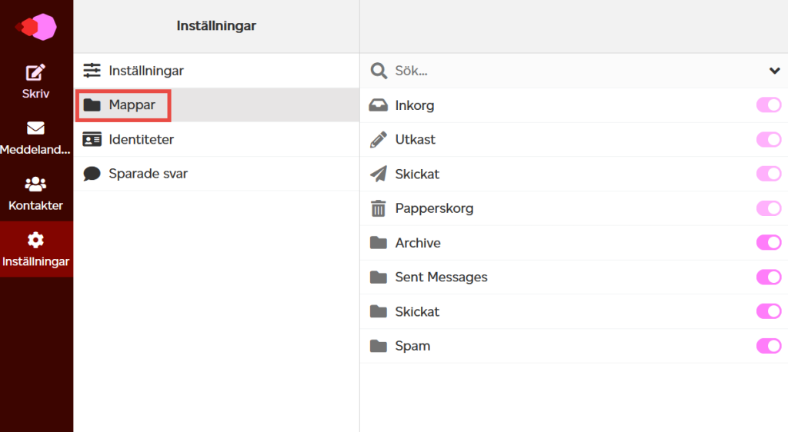Image resolution: width=788 pixels, height=432 pixels.
Task: Toggle the Archive folder subscription switch
Action: (769, 243)
